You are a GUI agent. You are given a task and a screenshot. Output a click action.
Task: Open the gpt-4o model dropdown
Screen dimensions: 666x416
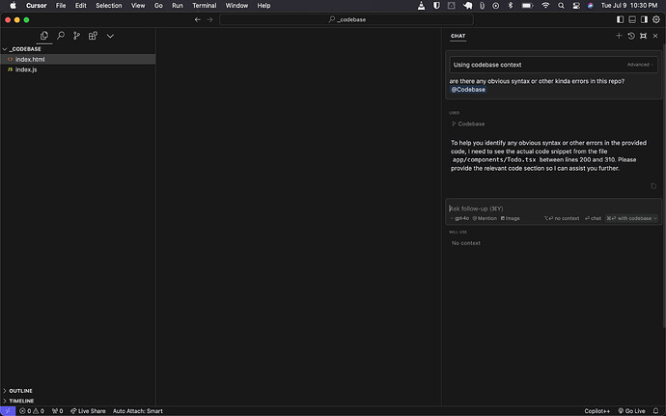pos(459,218)
